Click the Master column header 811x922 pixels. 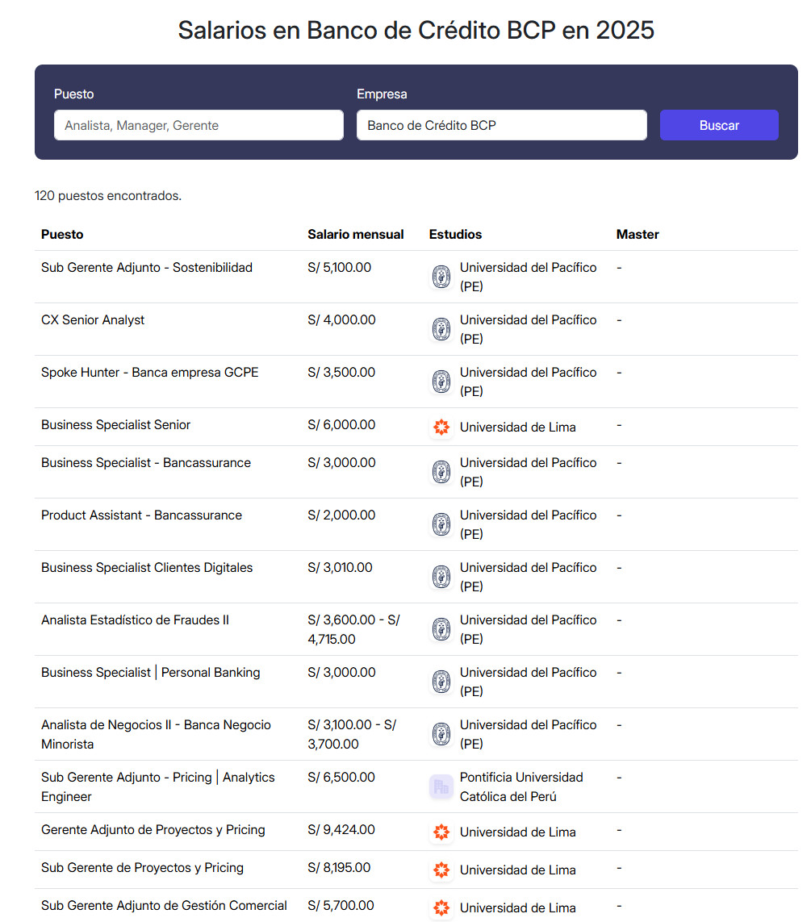pos(638,235)
